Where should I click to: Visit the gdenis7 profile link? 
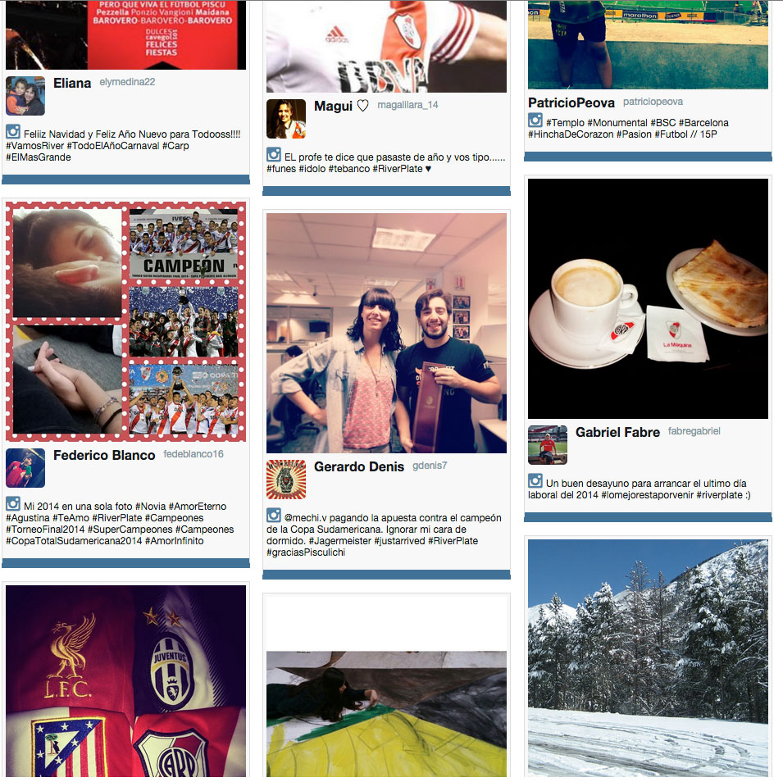click(430, 466)
